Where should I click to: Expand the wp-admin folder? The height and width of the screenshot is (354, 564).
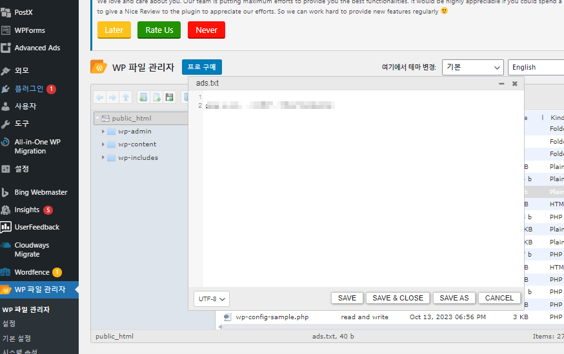(103, 132)
